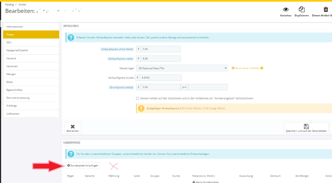Click the help question icon in Artikelpreis
Image resolution: width=332 pixels, height=183 pixels.
point(71,38)
